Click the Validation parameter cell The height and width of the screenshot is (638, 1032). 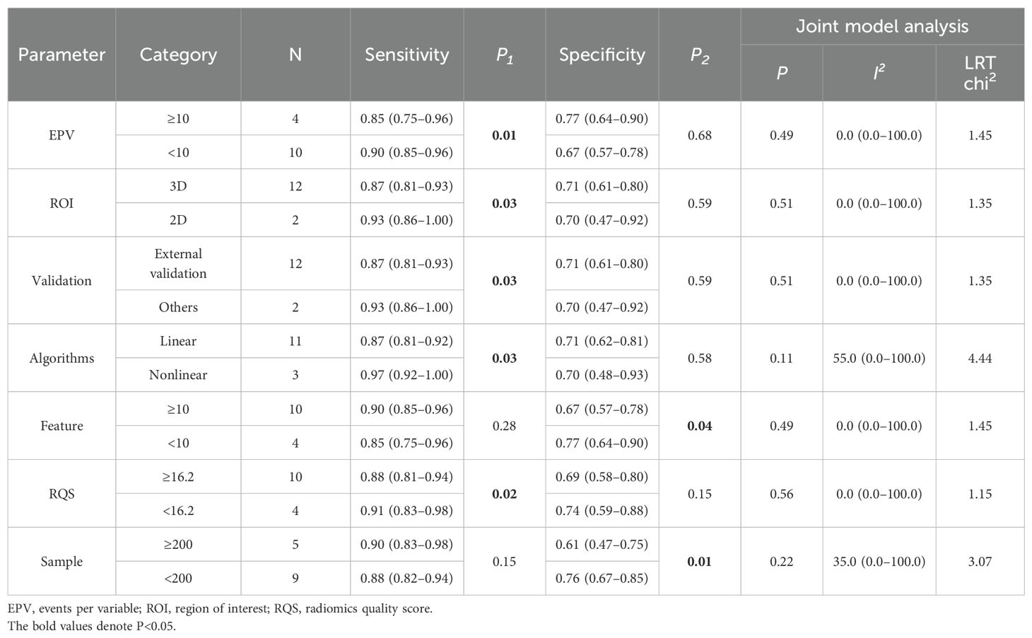pyautogui.click(x=61, y=281)
